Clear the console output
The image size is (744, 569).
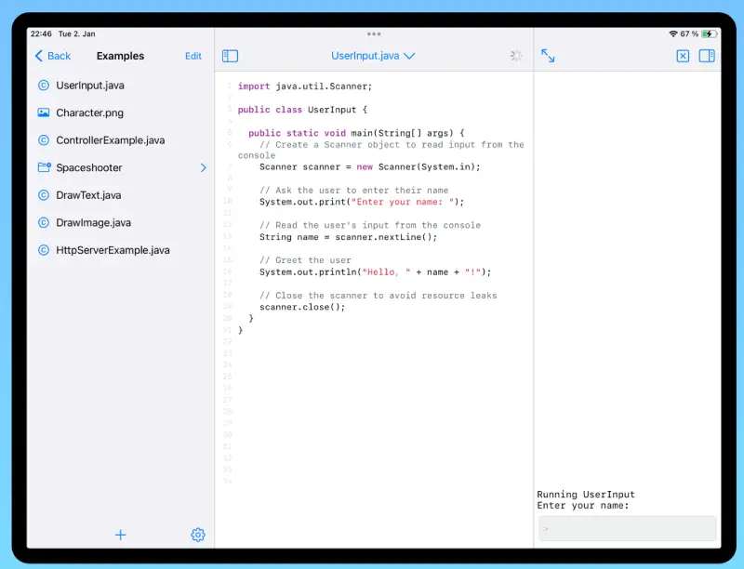(x=683, y=57)
